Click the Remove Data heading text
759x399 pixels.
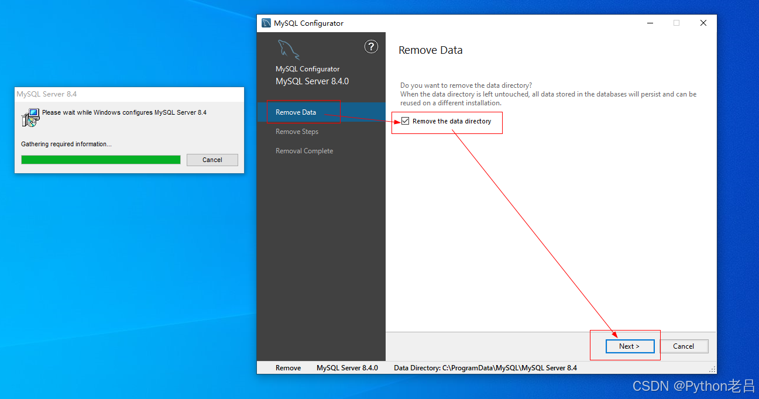pos(431,50)
